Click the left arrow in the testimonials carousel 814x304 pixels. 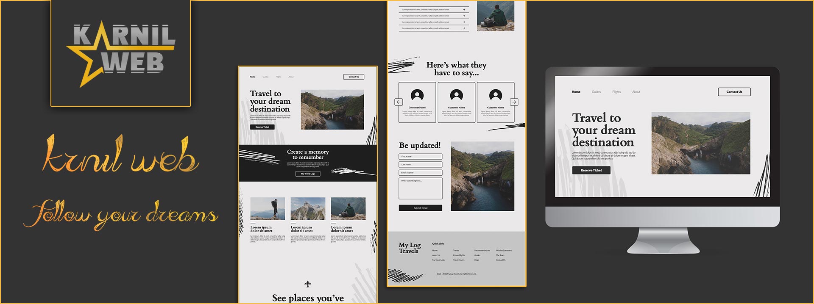pos(399,102)
